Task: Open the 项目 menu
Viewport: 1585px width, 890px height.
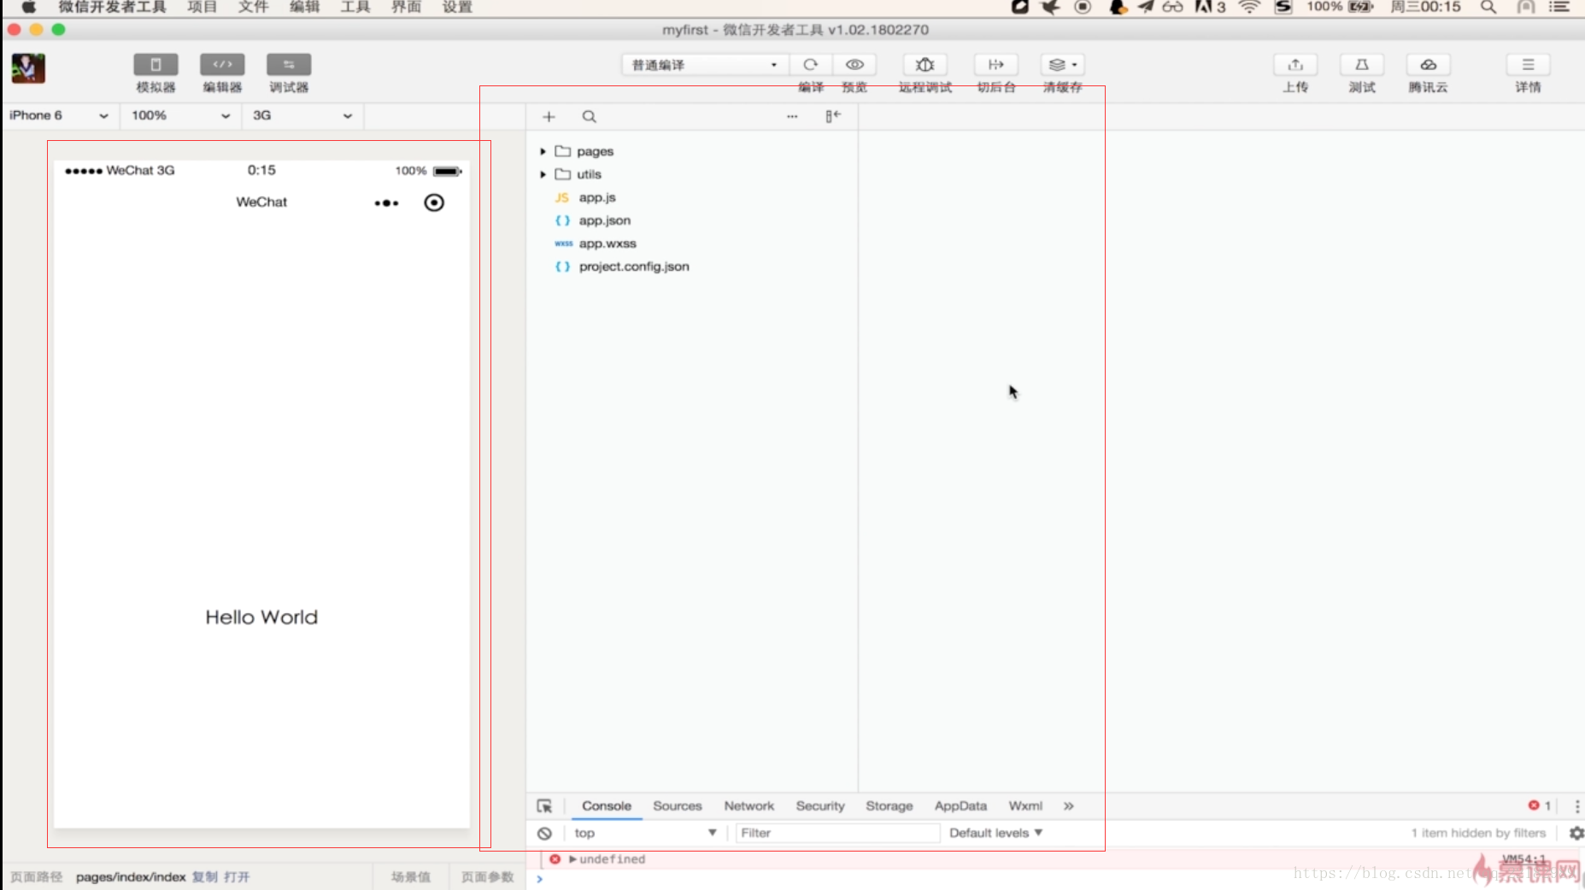Action: tap(203, 7)
